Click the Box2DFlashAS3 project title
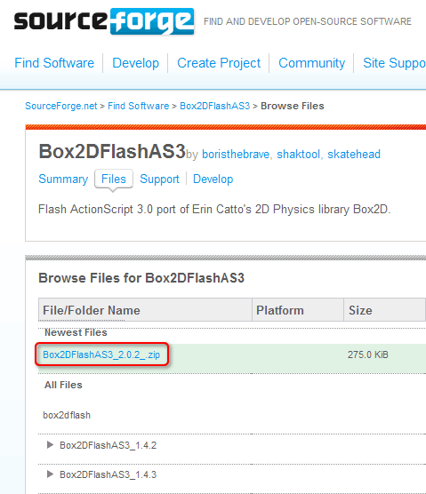This screenshot has height=494, width=426. pos(112,152)
